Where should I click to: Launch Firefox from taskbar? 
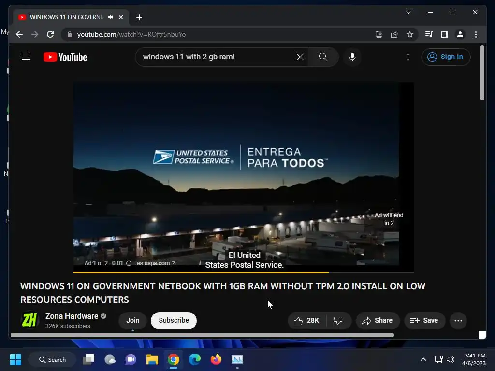216,359
